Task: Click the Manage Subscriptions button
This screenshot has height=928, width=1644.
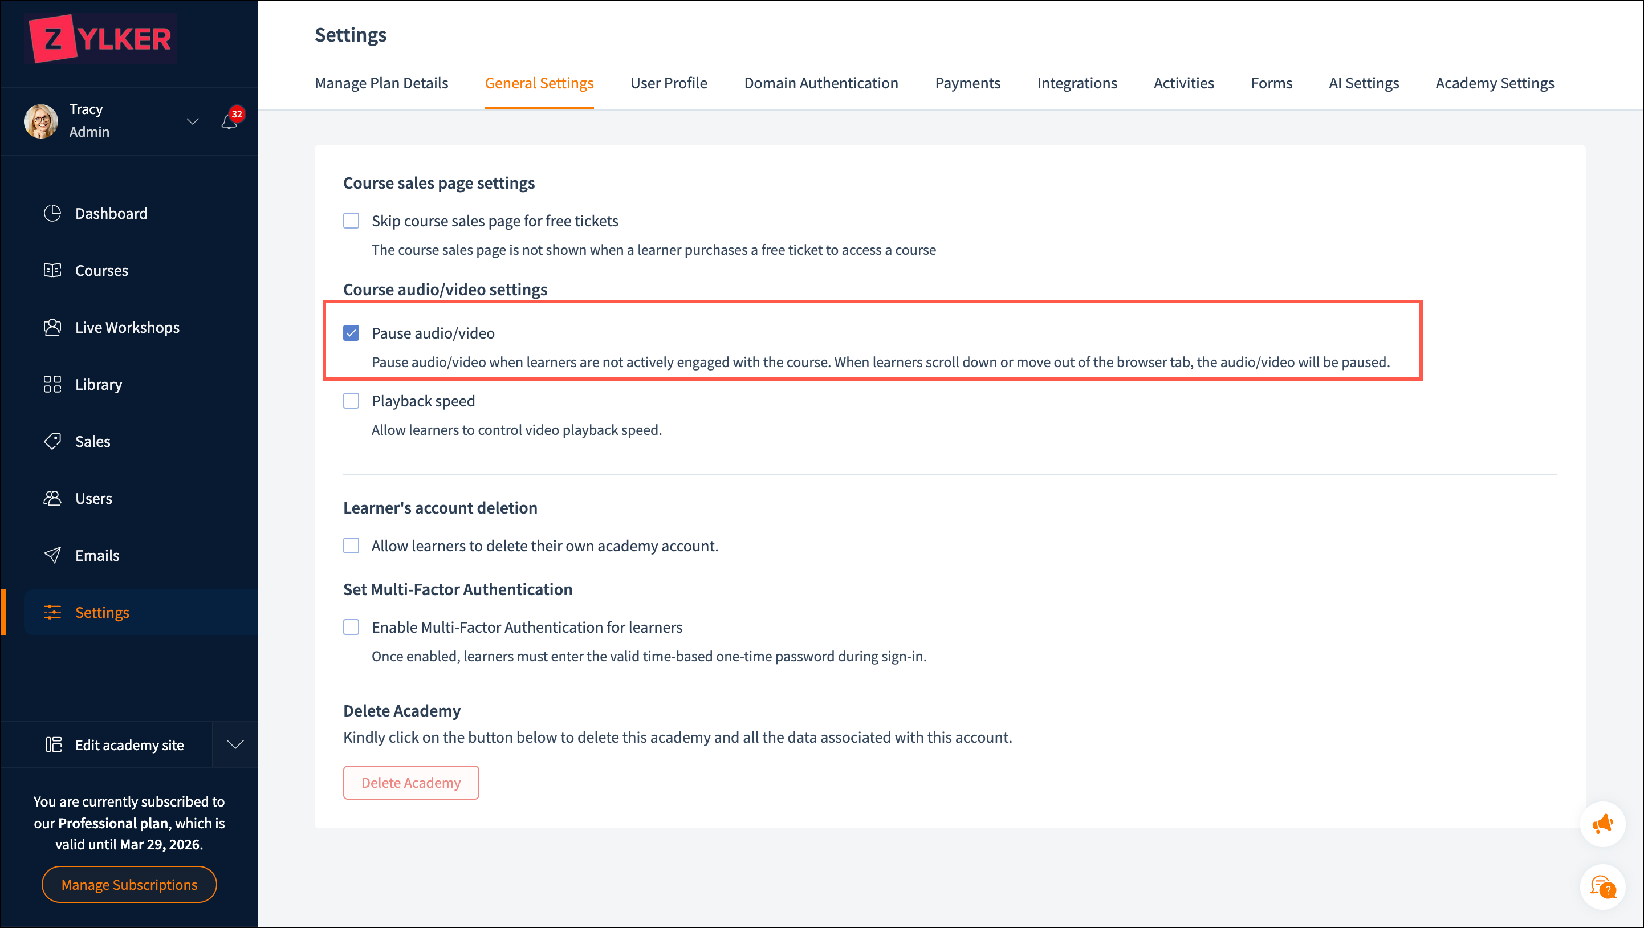Action: (129, 885)
